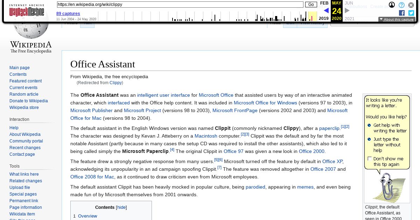The height and width of the screenshot is (220, 420).
Task: Open Upload file link
Action: 20,188
